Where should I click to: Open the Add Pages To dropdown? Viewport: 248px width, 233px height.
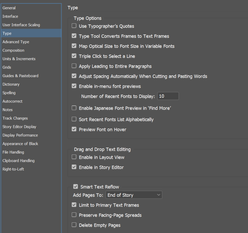coord(134,195)
